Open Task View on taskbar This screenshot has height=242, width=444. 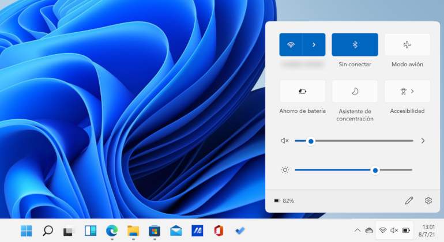[x=68, y=231]
